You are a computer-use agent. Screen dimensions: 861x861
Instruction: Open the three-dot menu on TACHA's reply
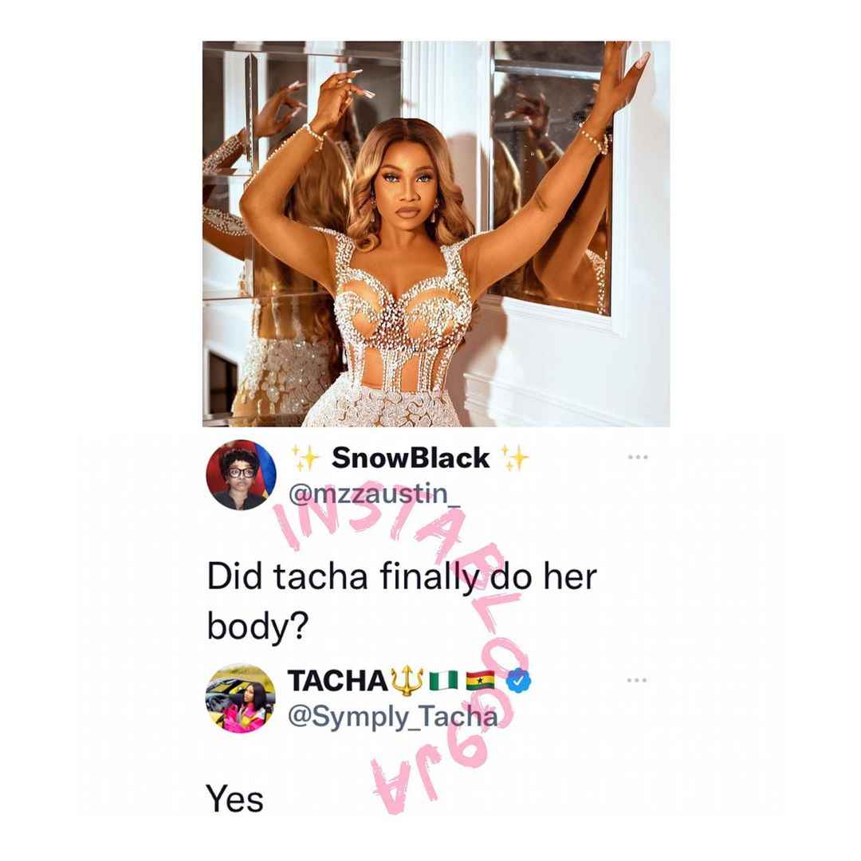(x=637, y=680)
